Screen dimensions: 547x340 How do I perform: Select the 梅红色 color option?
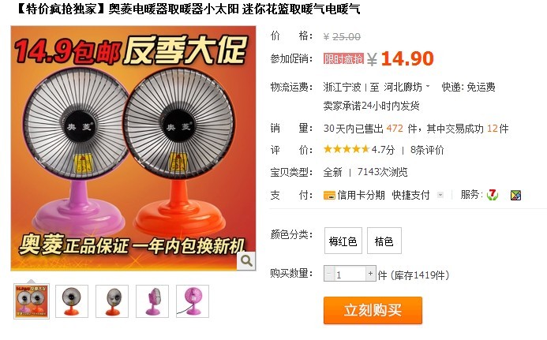(x=343, y=241)
